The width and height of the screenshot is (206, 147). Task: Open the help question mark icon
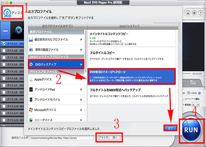(201, 13)
